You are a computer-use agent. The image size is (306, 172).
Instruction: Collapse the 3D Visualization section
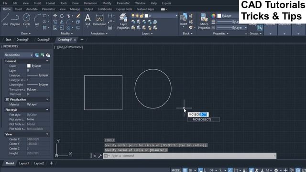coord(47,99)
